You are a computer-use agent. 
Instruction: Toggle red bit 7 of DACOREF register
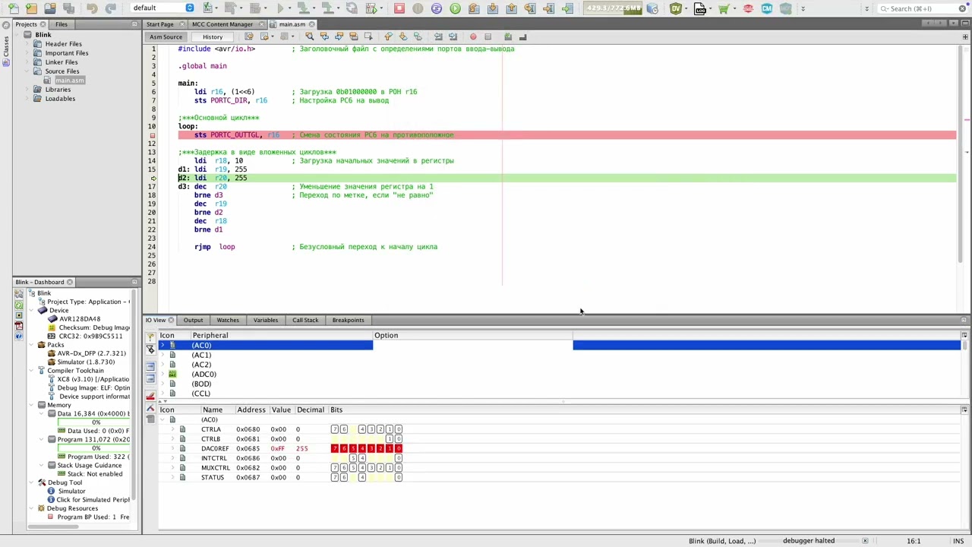(334, 448)
